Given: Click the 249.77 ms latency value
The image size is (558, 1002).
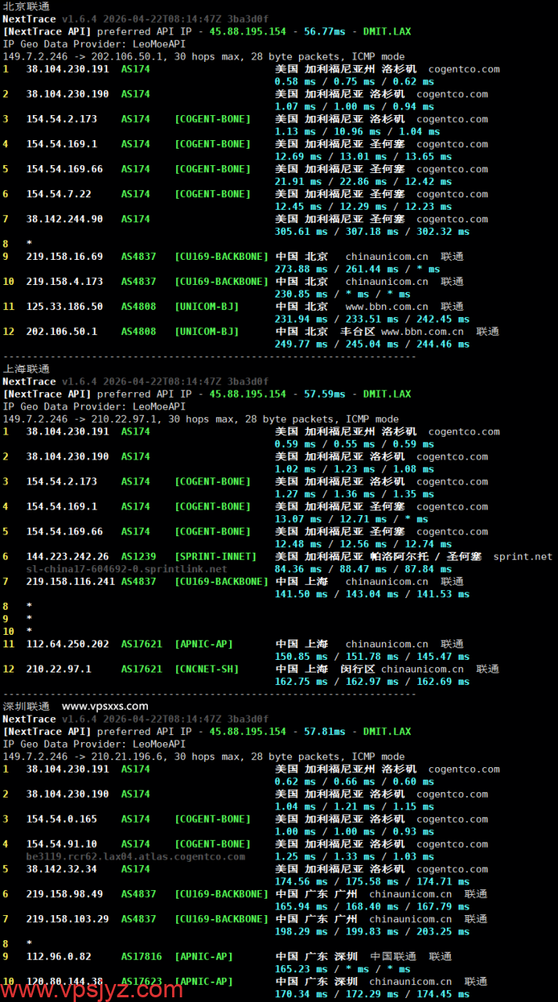Looking at the screenshot, I should pos(301,344).
